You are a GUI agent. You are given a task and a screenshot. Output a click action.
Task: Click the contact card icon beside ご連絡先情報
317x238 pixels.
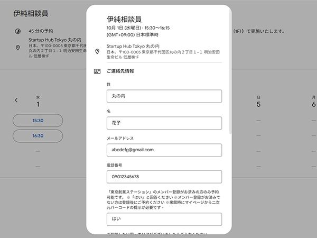click(x=96, y=70)
